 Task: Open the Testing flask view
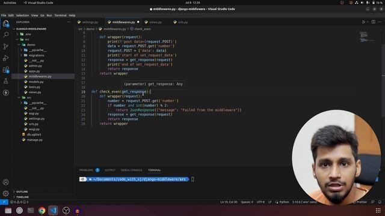point(5,81)
